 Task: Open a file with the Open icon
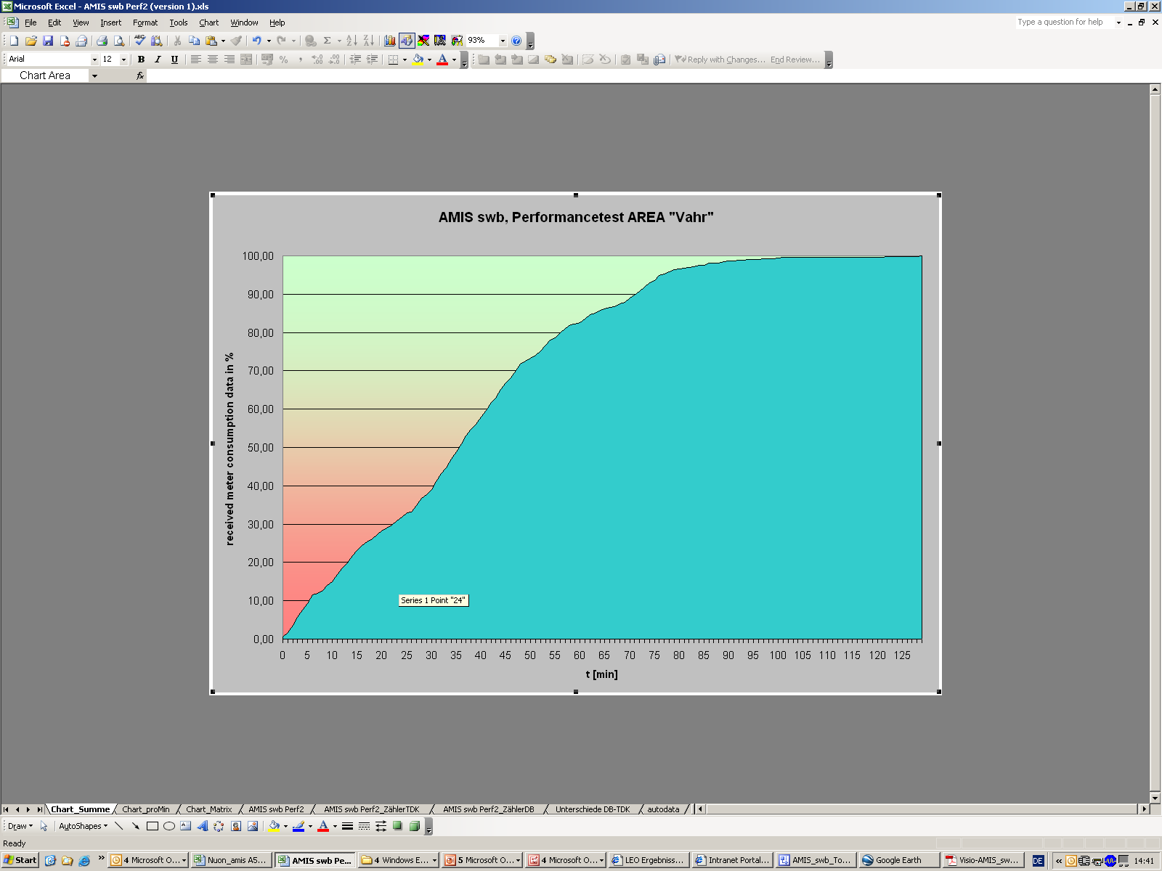click(31, 41)
